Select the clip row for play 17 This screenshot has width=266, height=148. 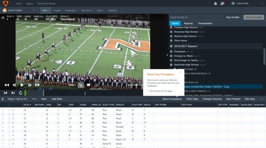[9, 139]
